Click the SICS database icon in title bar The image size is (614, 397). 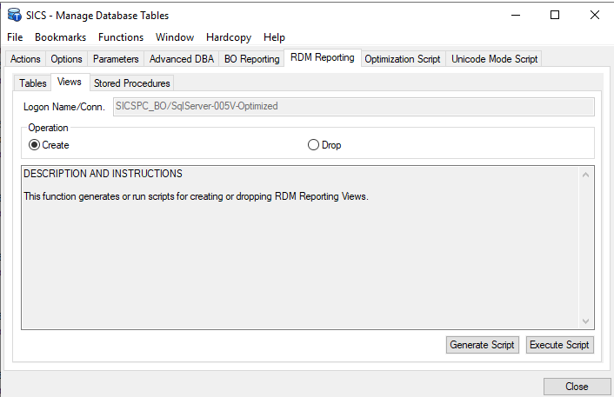coord(14,15)
